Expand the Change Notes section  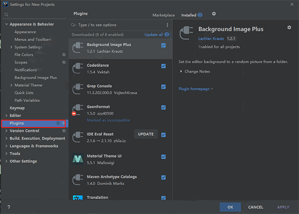tap(181, 72)
